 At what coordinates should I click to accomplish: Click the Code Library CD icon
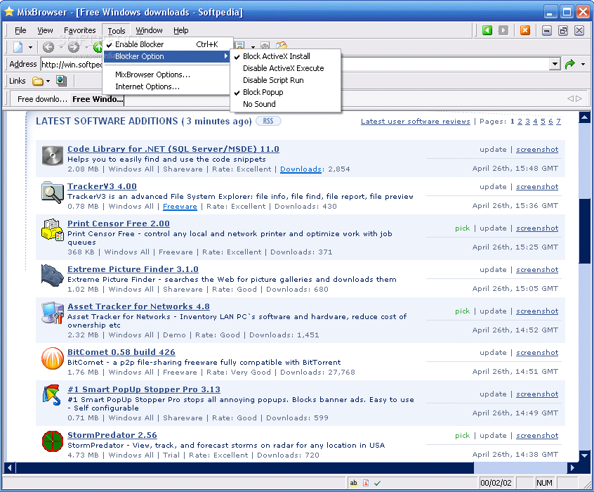52,155
